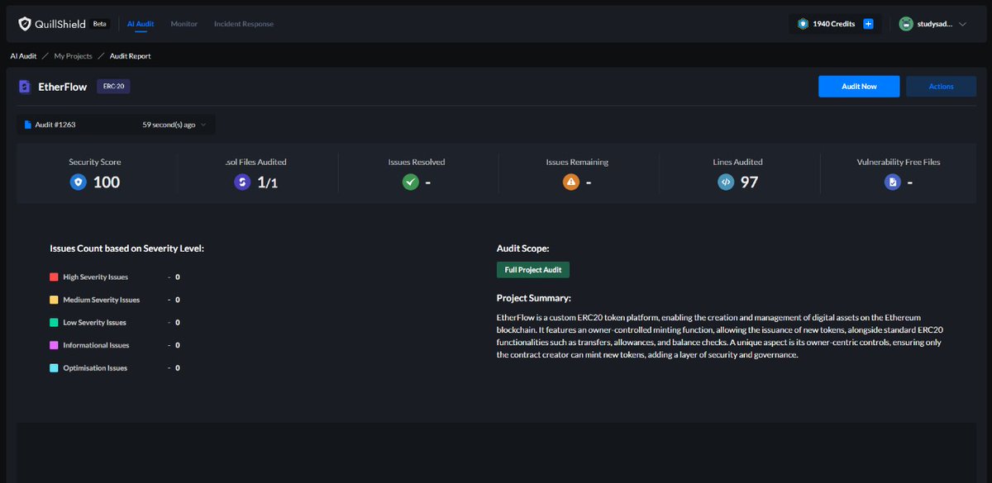
Task: Click the Vulnerability Free Files icon
Action: (x=892, y=182)
